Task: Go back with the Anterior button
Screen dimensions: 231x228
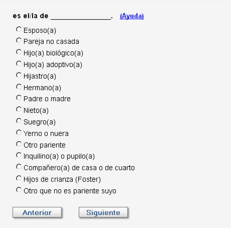Action: pyautogui.click(x=37, y=212)
